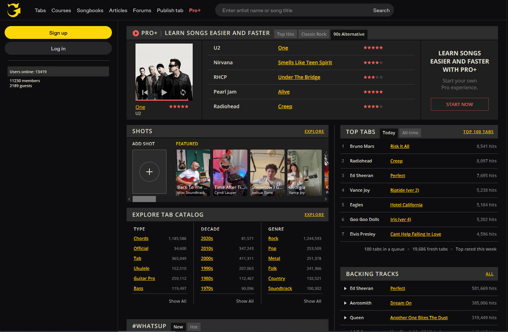Skip to previous track on player
The width and height of the screenshot is (508, 332).
pyautogui.click(x=145, y=92)
